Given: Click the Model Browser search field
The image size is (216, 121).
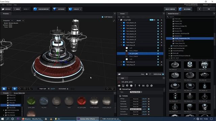Looking at the screenshot, I should [x=191, y=17].
